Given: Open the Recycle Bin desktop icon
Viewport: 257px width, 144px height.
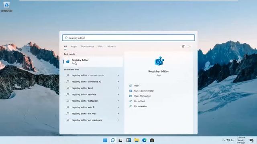Looking at the screenshot, I should [6, 6].
